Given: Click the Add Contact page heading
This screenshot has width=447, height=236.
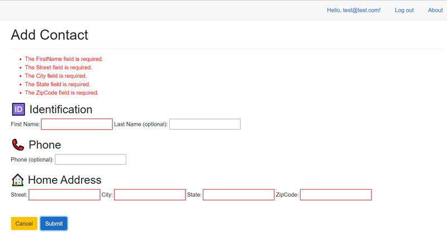Looking at the screenshot, I should (49, 35).
